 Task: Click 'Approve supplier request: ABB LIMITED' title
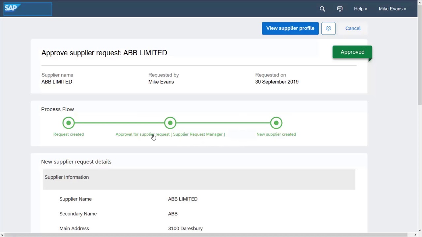coord(104,53)
